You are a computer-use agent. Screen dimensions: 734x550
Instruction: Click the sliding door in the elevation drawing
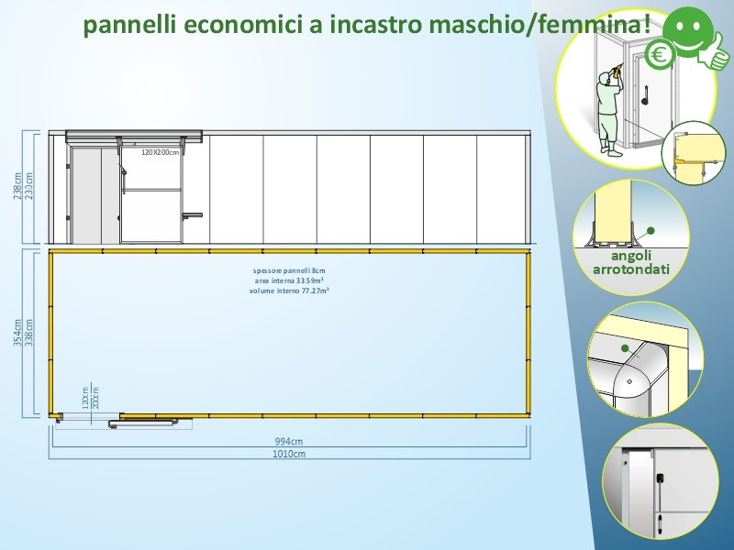pyautogui.click(x=150, y=193)
